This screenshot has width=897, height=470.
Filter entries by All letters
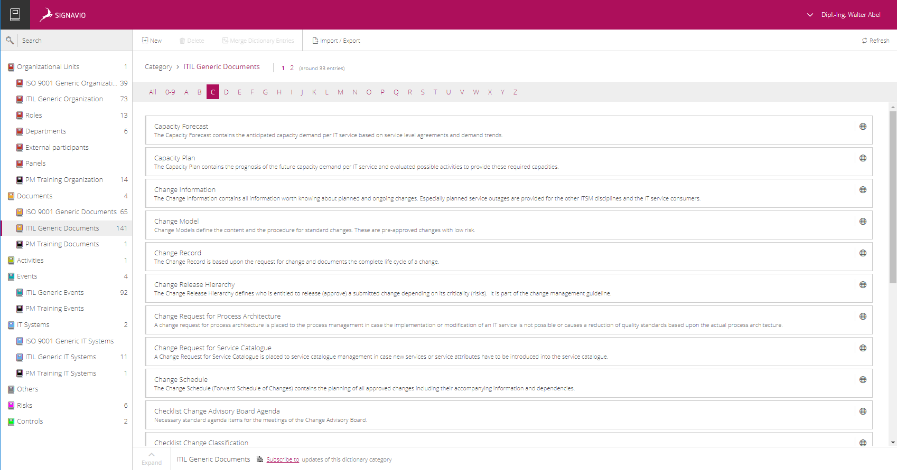click(x=153, y=92)
